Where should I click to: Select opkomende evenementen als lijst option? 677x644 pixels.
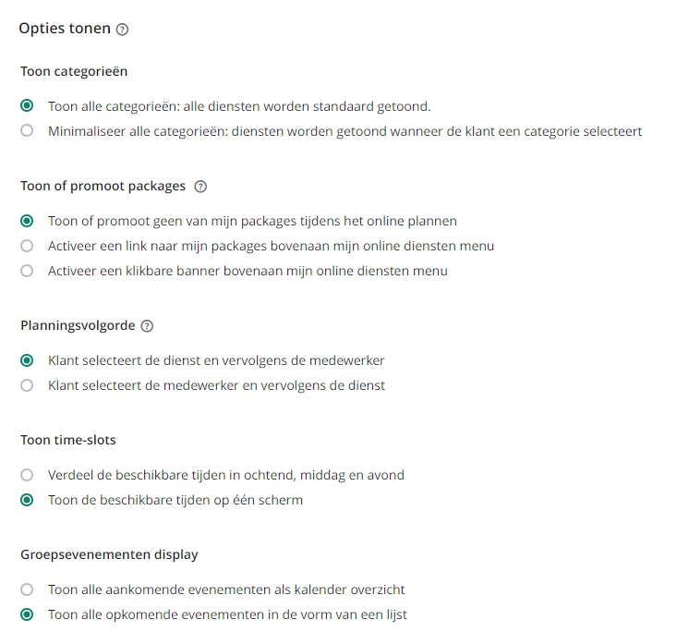tap(27, 614)
